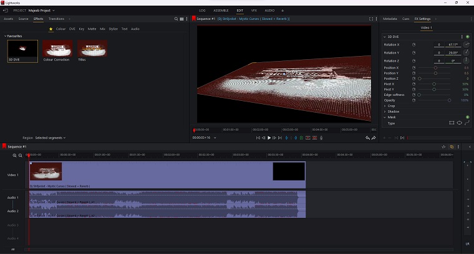Redo the last edit

[374, 138]
